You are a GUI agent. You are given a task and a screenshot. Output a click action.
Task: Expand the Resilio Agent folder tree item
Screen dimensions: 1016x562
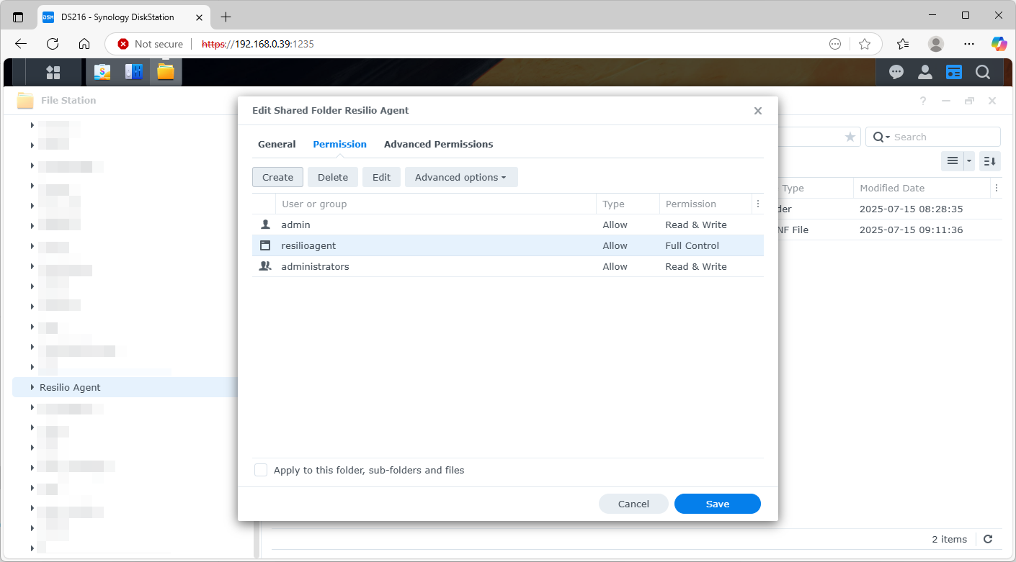click(32, 387)
